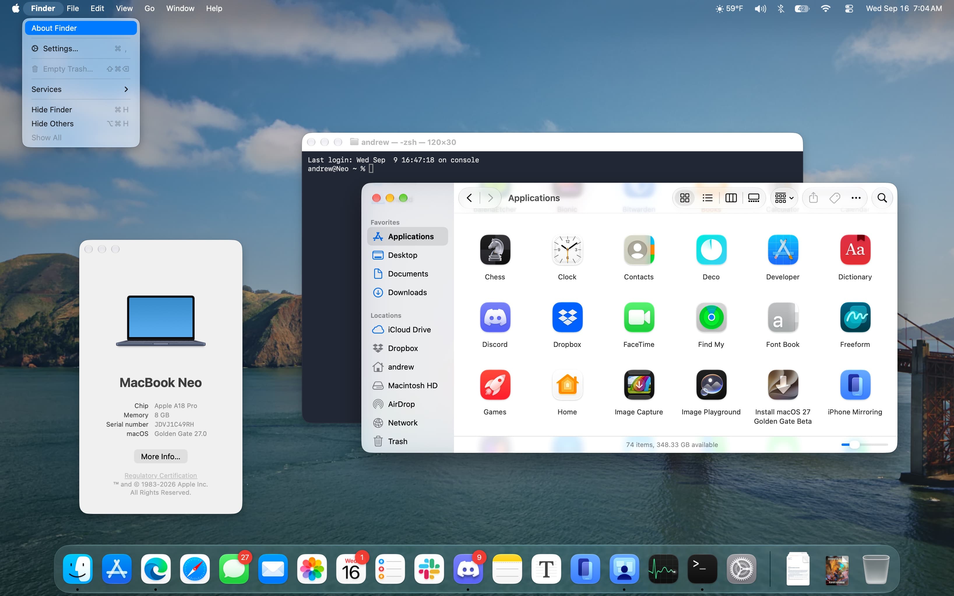The height and width of the screenshot is (596, 954).
Task: Select Hide Finder menu item
Action: coord(80,110)
